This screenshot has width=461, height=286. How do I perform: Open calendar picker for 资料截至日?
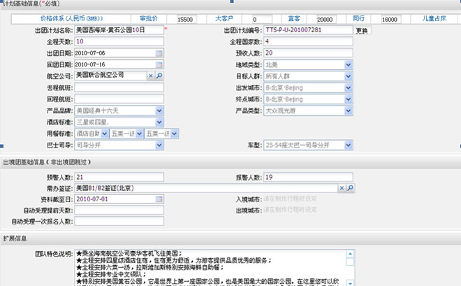159,200
